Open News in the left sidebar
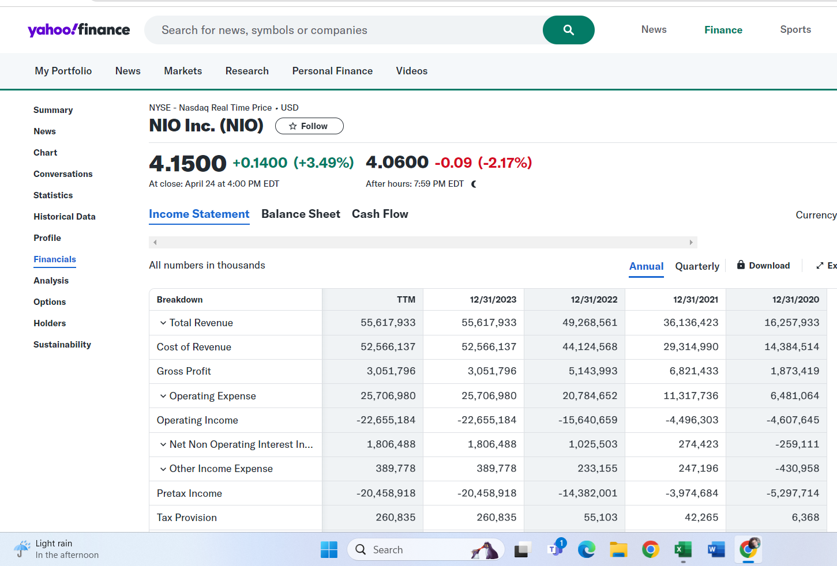The height and width of the screenshot is (566, 837). pos(44,131)
